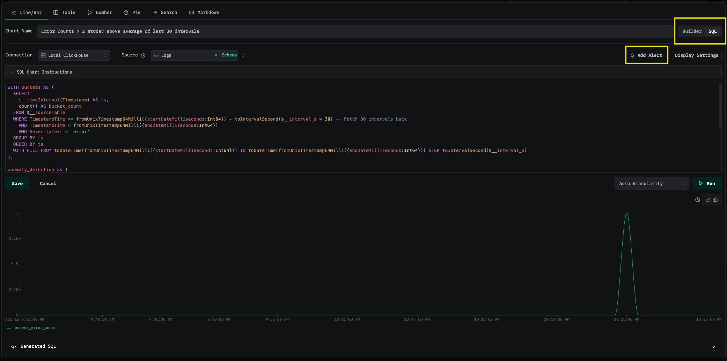The width and height of the screenshot is (727, 361).
Task: Switch the editor to Builder mode
Action: coord(692,31)
